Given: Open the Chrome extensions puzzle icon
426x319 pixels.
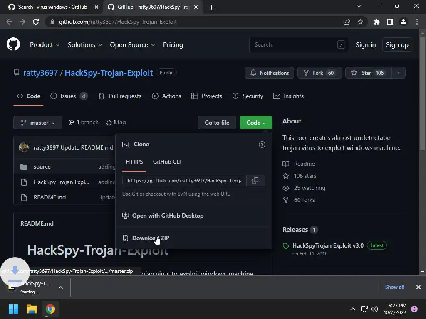Looking at the screenshot, I should 376,22.
